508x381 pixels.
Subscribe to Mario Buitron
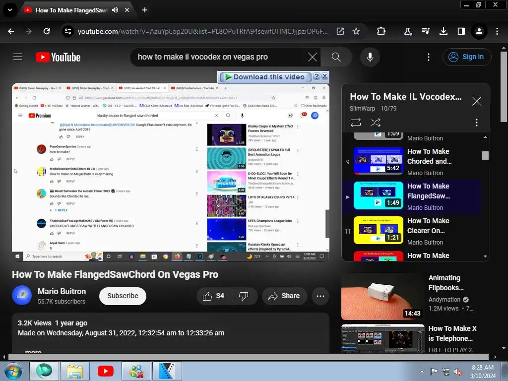point(123,296)
